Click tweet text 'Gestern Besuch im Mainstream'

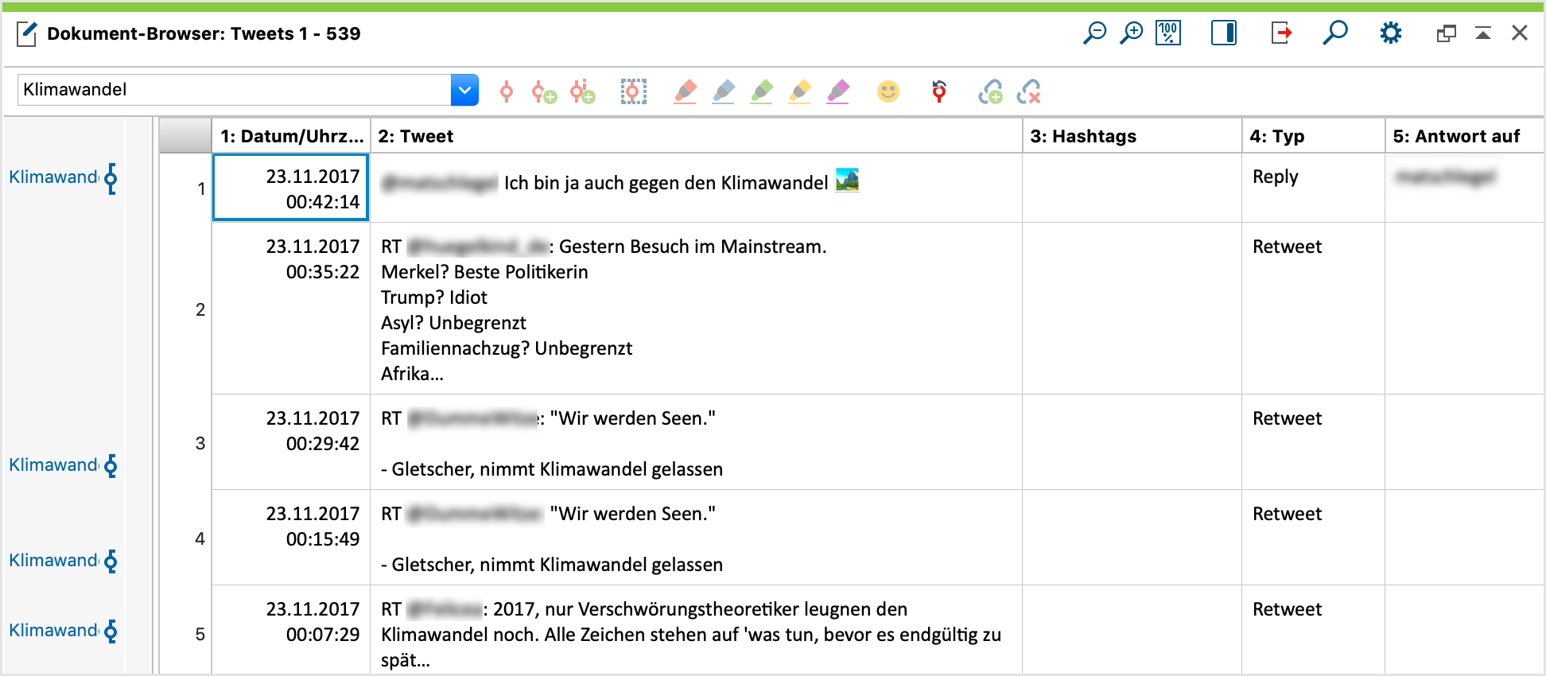[691, 247]
